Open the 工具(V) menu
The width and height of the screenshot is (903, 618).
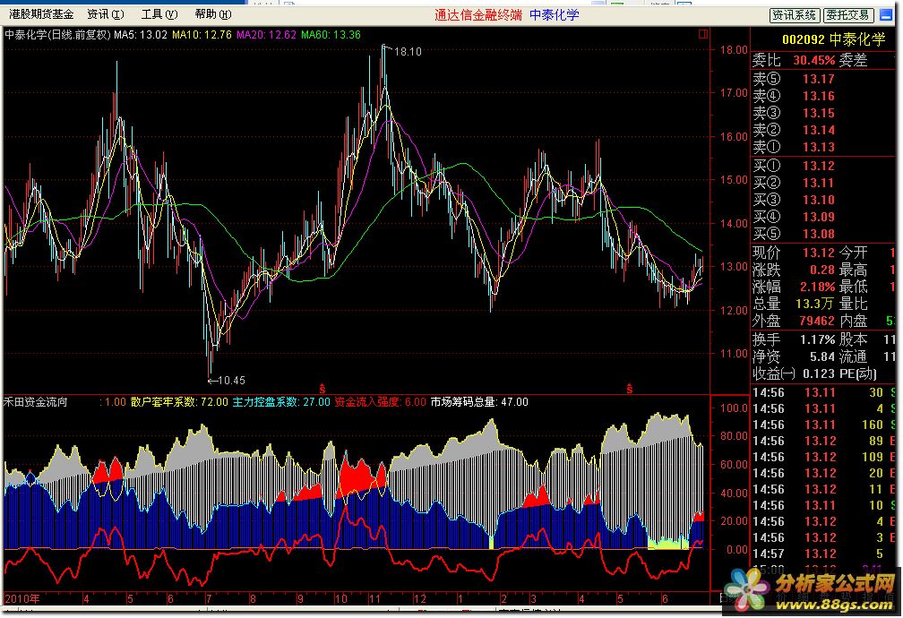pos(159,14)
